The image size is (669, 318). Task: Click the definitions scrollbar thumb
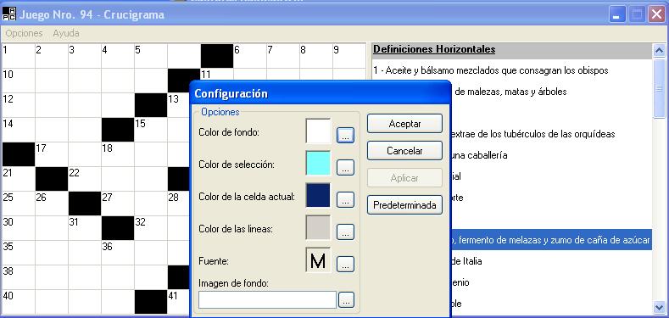pyautogui.click(x=659, y=88)
